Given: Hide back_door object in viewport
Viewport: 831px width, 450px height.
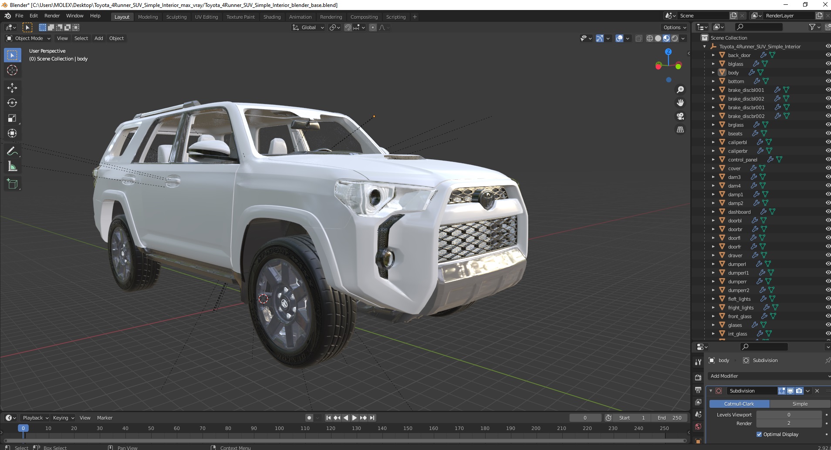Looking at the screenshot, I should (x=828, y=55).
